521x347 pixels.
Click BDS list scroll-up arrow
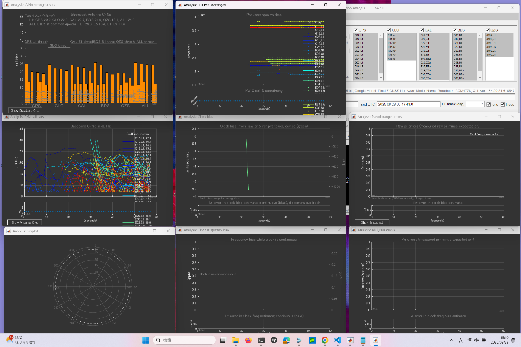480,35
